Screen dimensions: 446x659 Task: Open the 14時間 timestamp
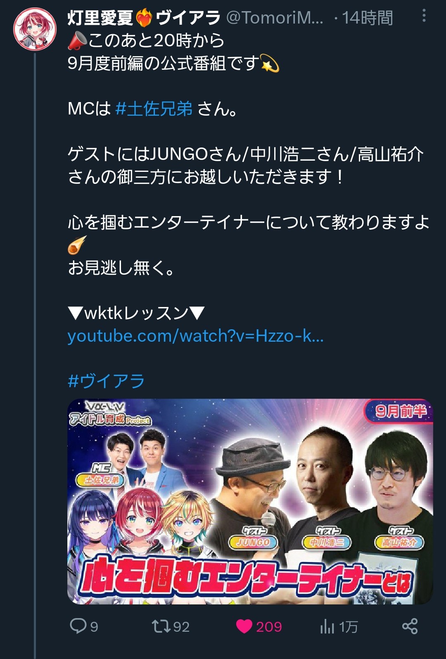(x=368, y=18)
